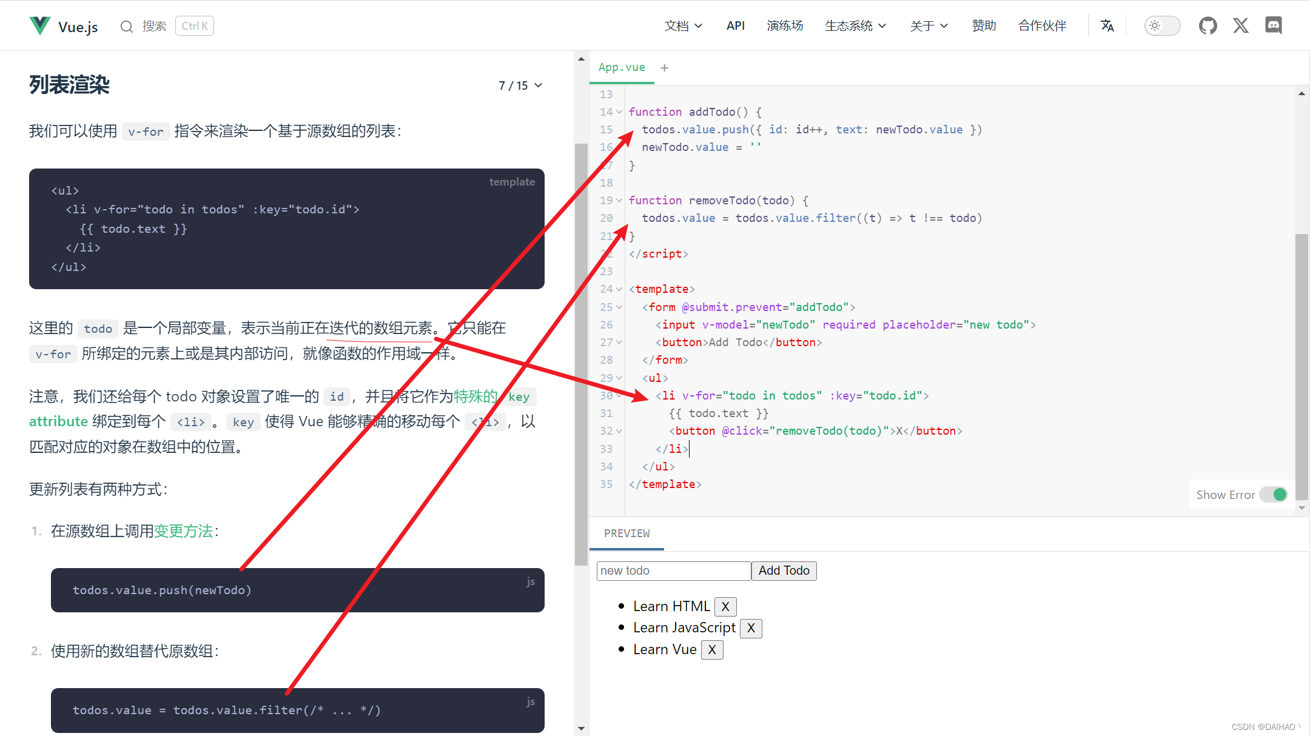This screenshot has width=1310, height=736.
Task: Click the tutorial pane scroll-up arrow
Action: 581,59
